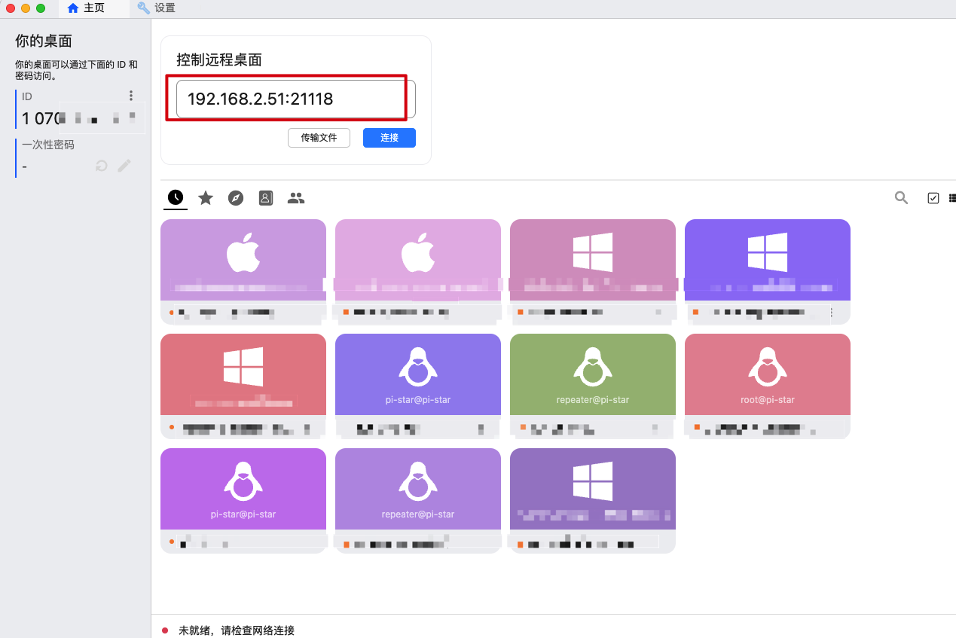This screenshot has width=956, height=638.
Task: Open the light purple repeater@pi-star card
Action: click(x=418, y=501)
